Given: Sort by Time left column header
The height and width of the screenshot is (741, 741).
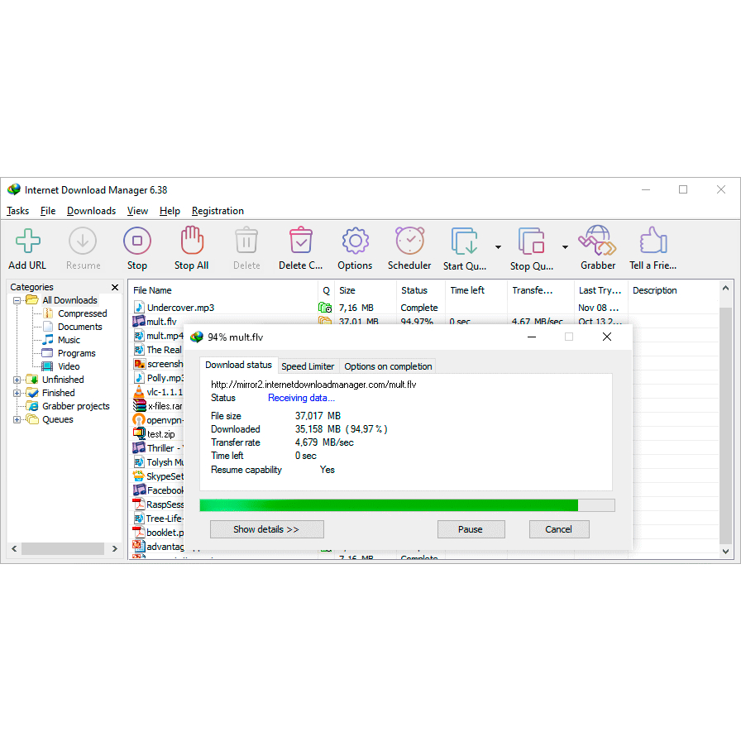Looking at the screenshot, I should 476,290.
